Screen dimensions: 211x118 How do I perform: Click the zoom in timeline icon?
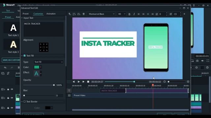(x=188, y=82)
